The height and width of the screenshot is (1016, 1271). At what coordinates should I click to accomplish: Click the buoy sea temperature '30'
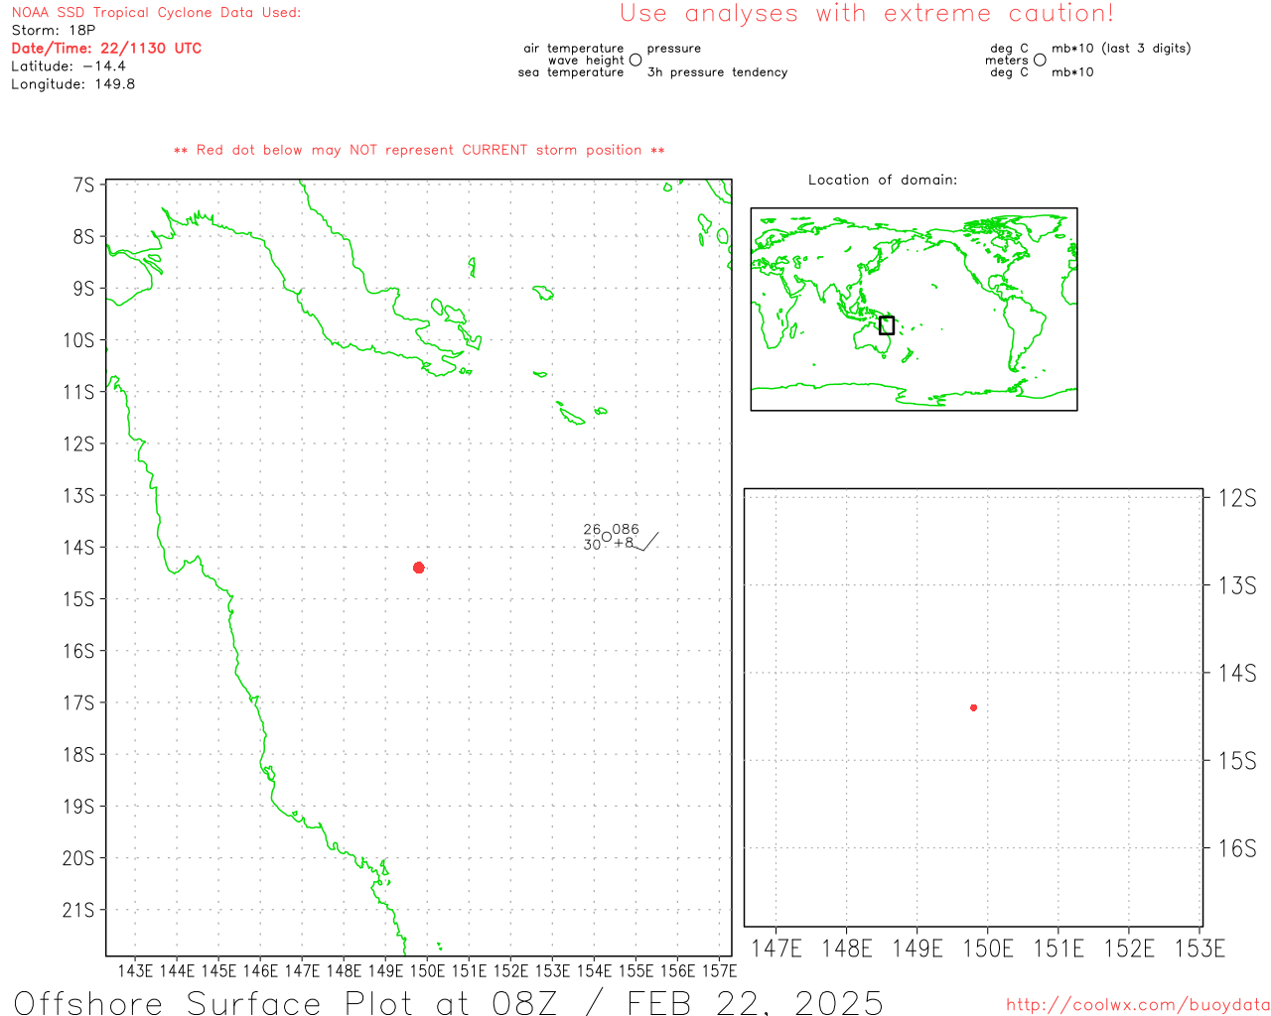(x=592, y=545)
